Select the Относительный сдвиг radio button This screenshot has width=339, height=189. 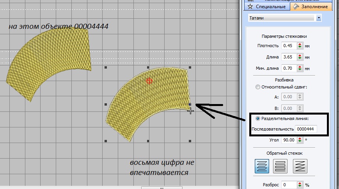pos(257,87)
